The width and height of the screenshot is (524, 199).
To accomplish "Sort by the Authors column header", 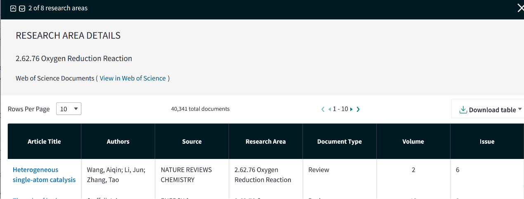I will tap(118, 142).
